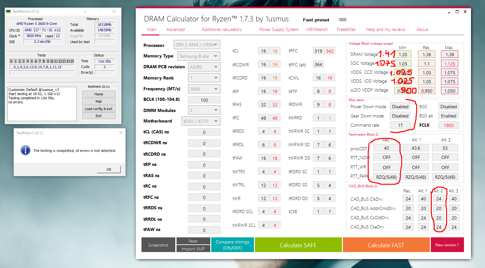Click the DRAM Voltage Max. value 1.38
The height and width of the screenshot is (268, 485).
tap(450, 55)
